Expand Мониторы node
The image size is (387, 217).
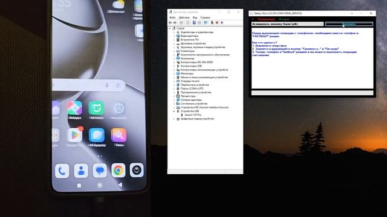(x=174, y=74)
